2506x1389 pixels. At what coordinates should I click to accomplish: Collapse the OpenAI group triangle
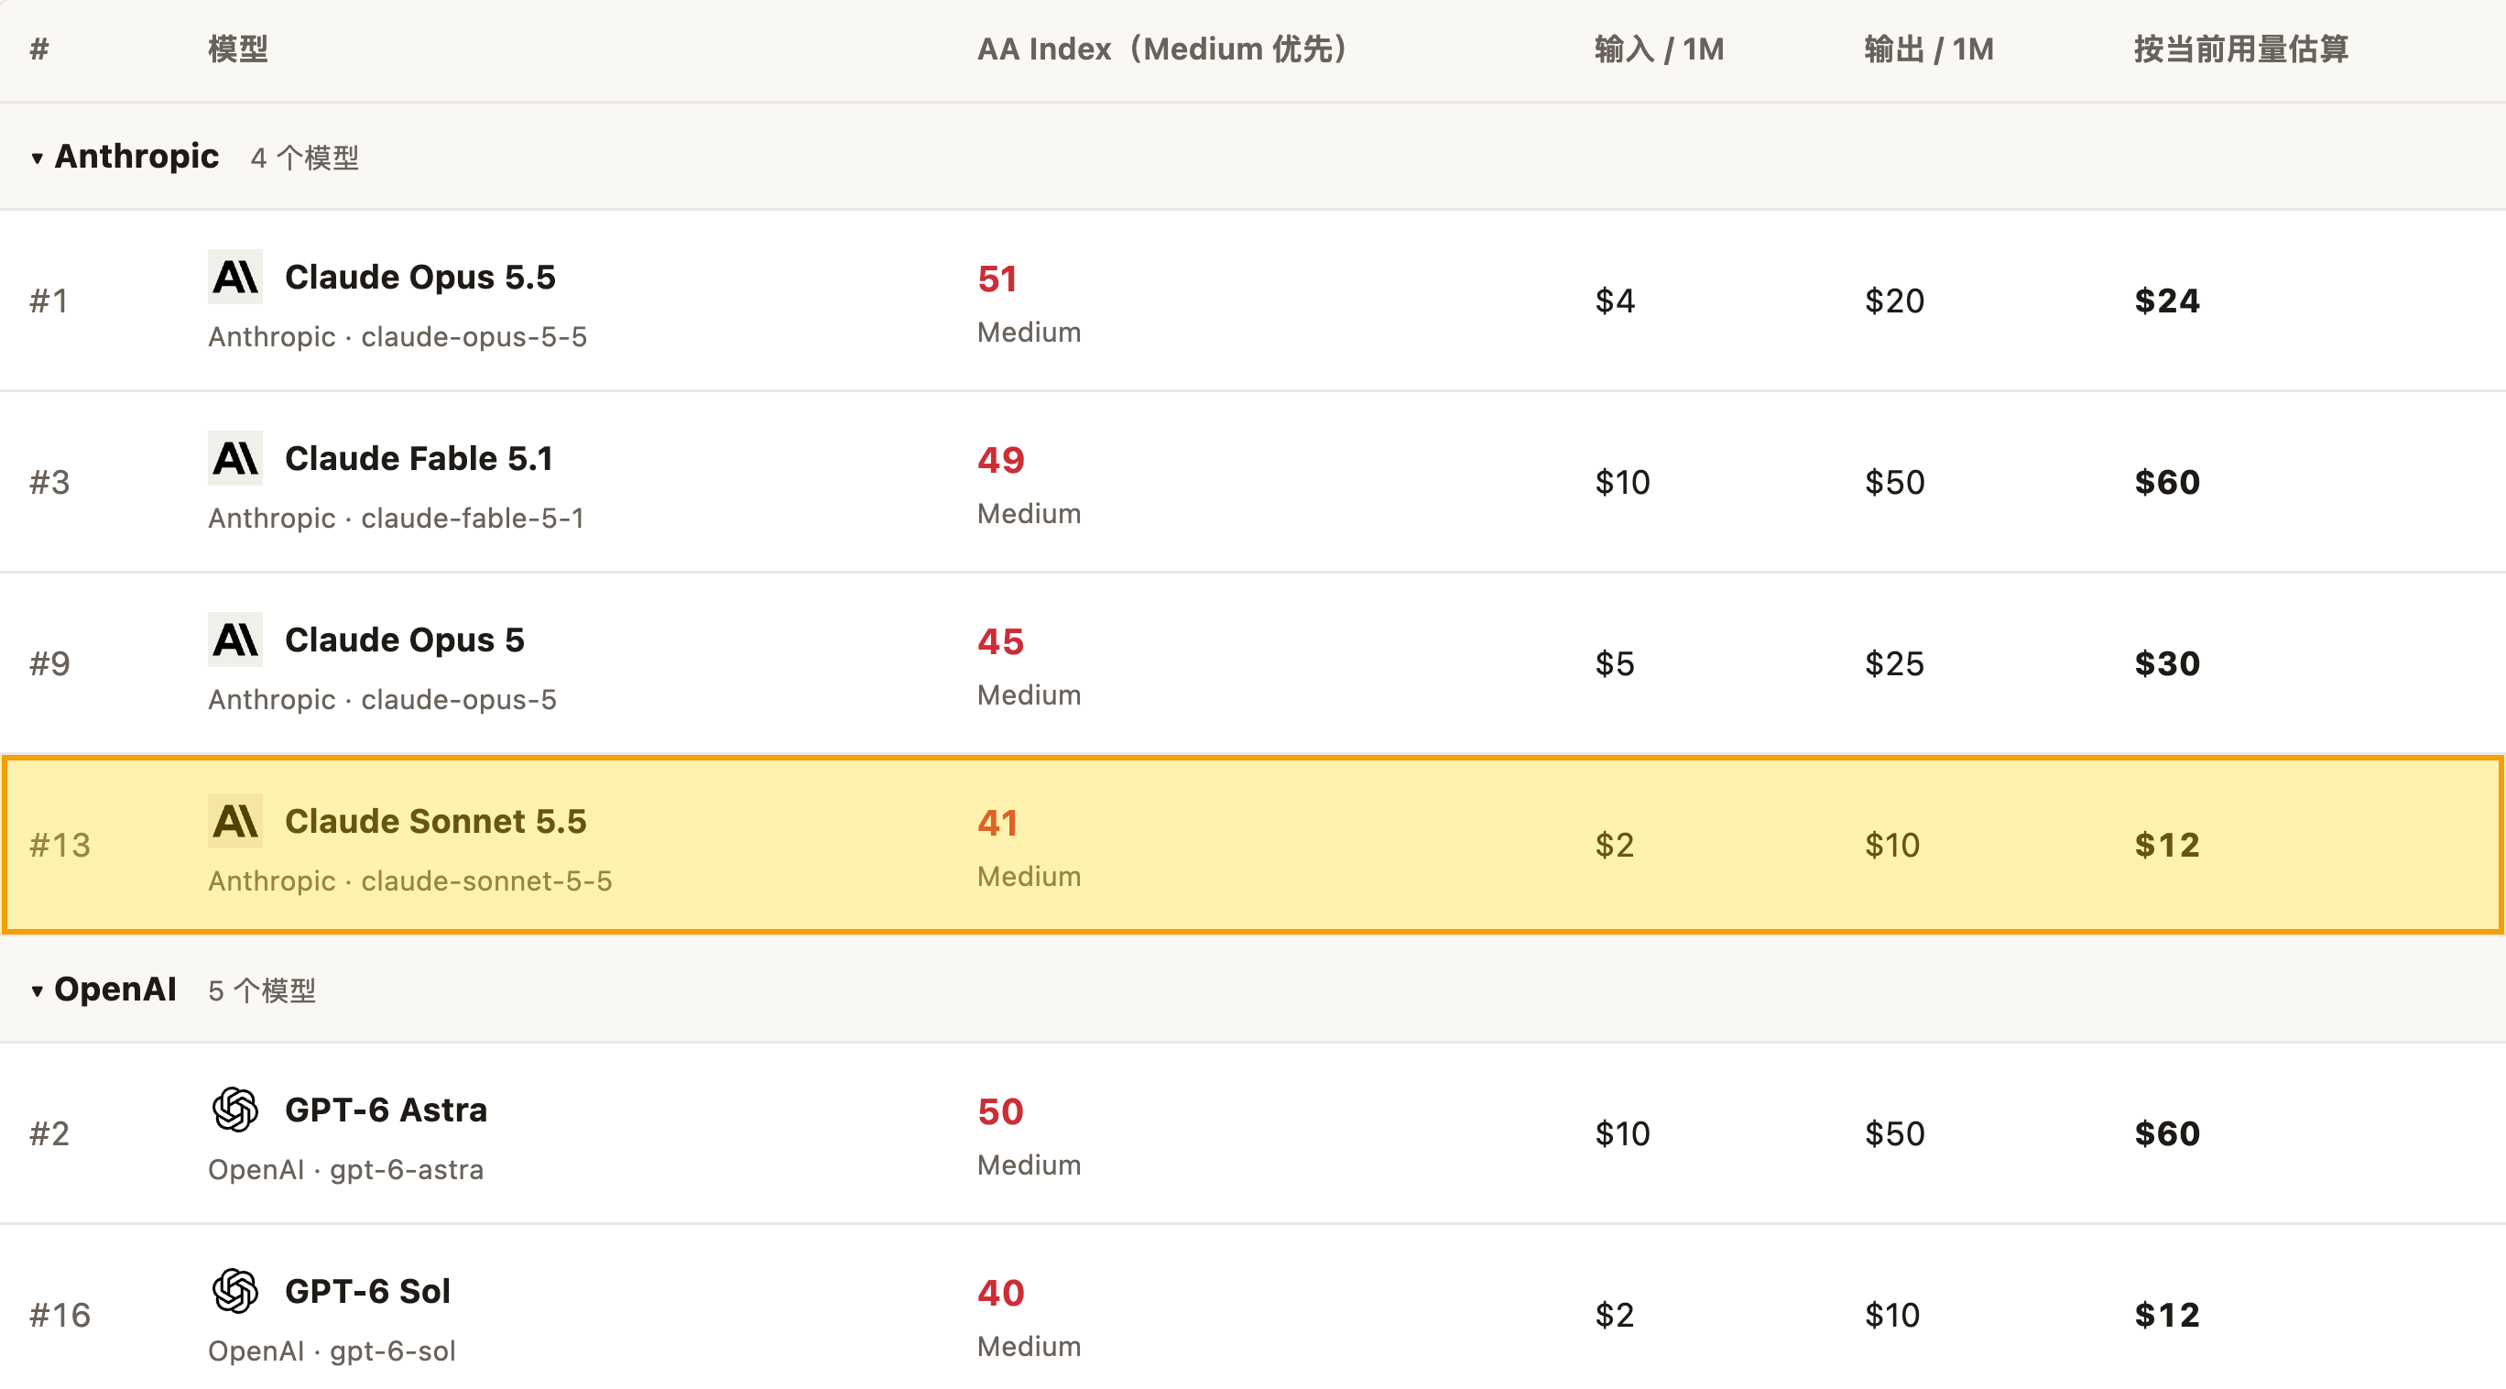pos(37,990)
